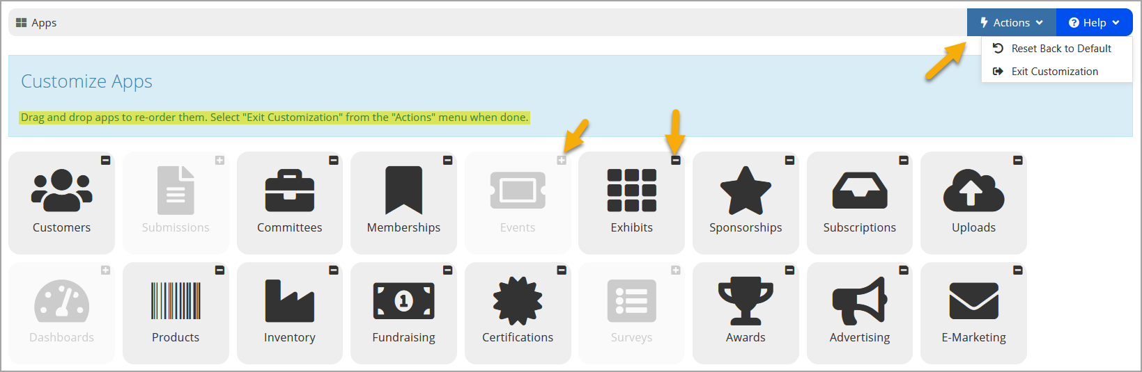Open the Sponsorships star tile
Screen dimensions: 1142x372
click(x=746, y=203)
